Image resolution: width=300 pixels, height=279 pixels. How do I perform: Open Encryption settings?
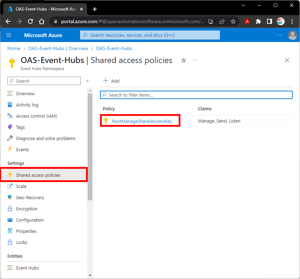coord(27,209)
